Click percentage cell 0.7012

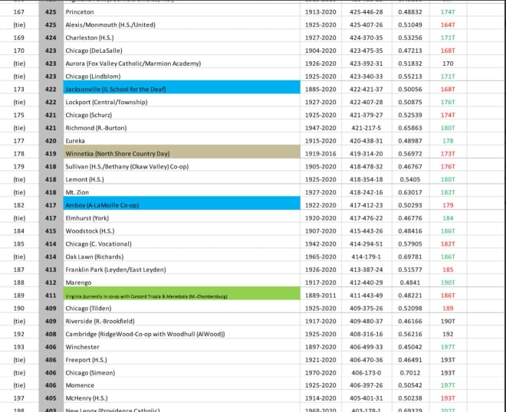pos(410,373)
